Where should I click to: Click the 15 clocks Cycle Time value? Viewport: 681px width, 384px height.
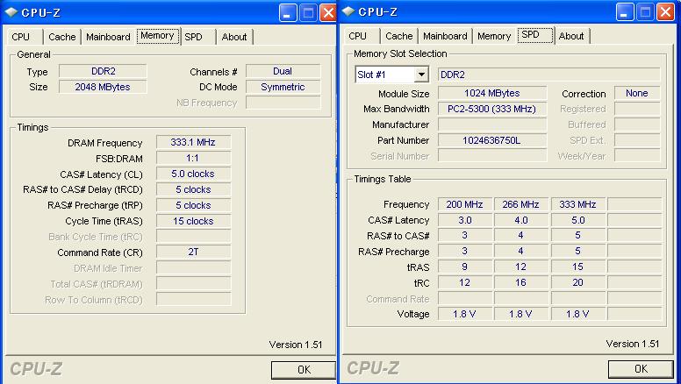coord(193,221)
